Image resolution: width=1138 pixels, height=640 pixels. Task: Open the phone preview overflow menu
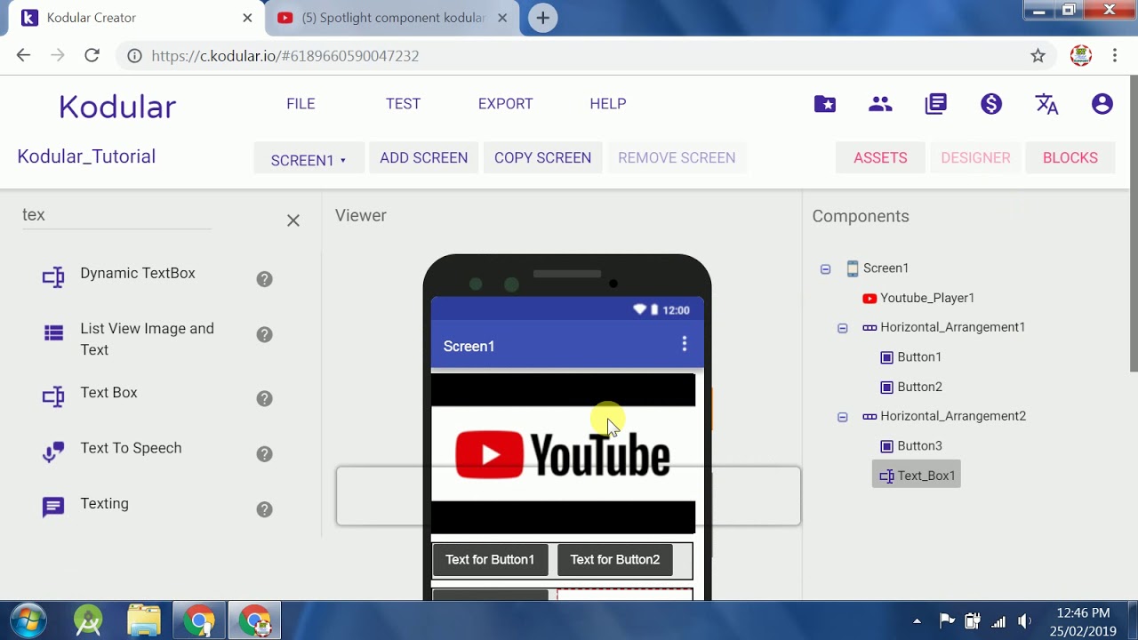[x=684, y=344]
